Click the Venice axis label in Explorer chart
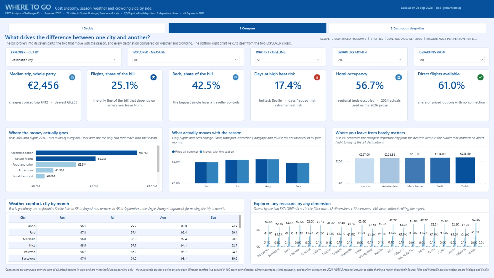The image size is (494, 278). [x=472, y=251]
